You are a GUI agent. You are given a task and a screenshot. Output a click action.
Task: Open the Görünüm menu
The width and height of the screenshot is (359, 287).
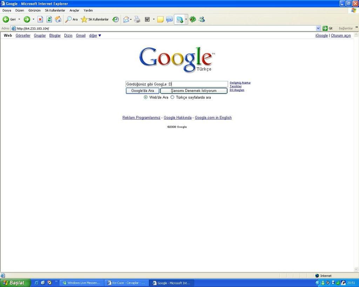pos(34,11)
